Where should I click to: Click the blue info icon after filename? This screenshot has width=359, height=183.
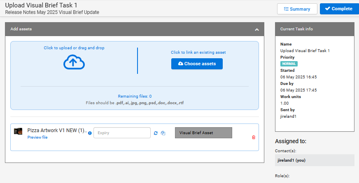point(90,133)
